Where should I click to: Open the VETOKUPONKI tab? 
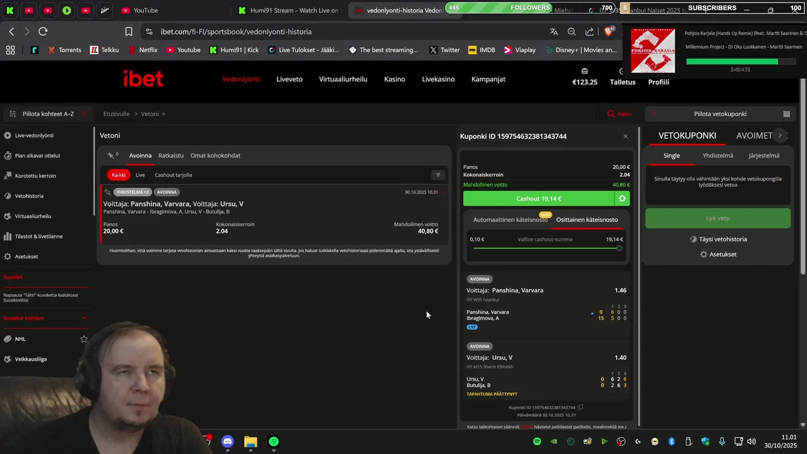point(687,136)
